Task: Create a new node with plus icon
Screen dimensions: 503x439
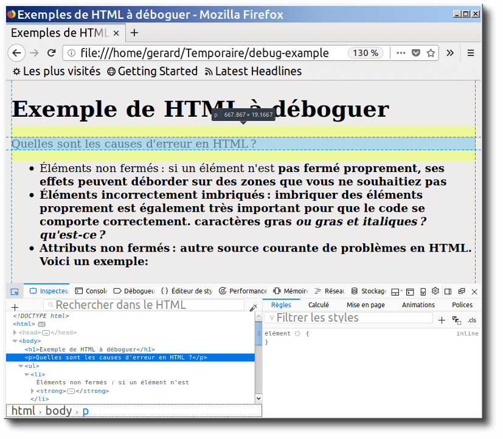Action: 15,307
